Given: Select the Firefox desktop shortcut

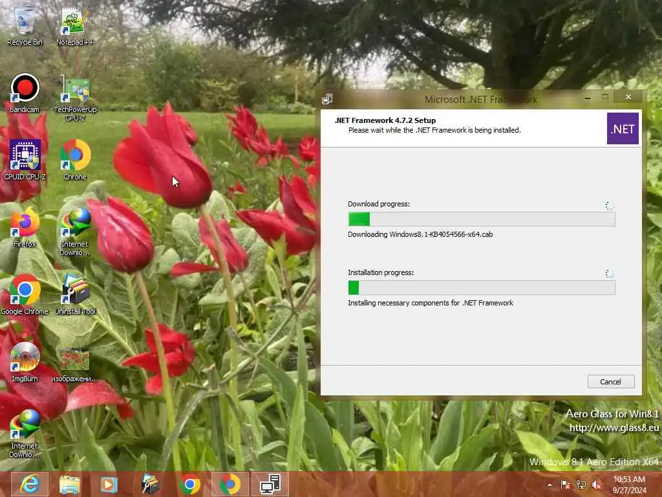Looking at the screenshot, I should (25, 227).
